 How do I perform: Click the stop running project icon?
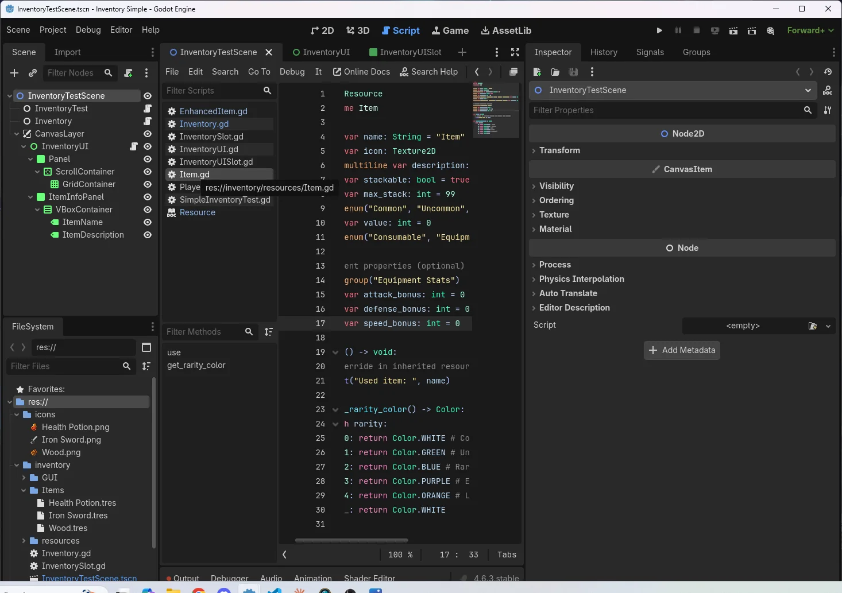(696, 30)
